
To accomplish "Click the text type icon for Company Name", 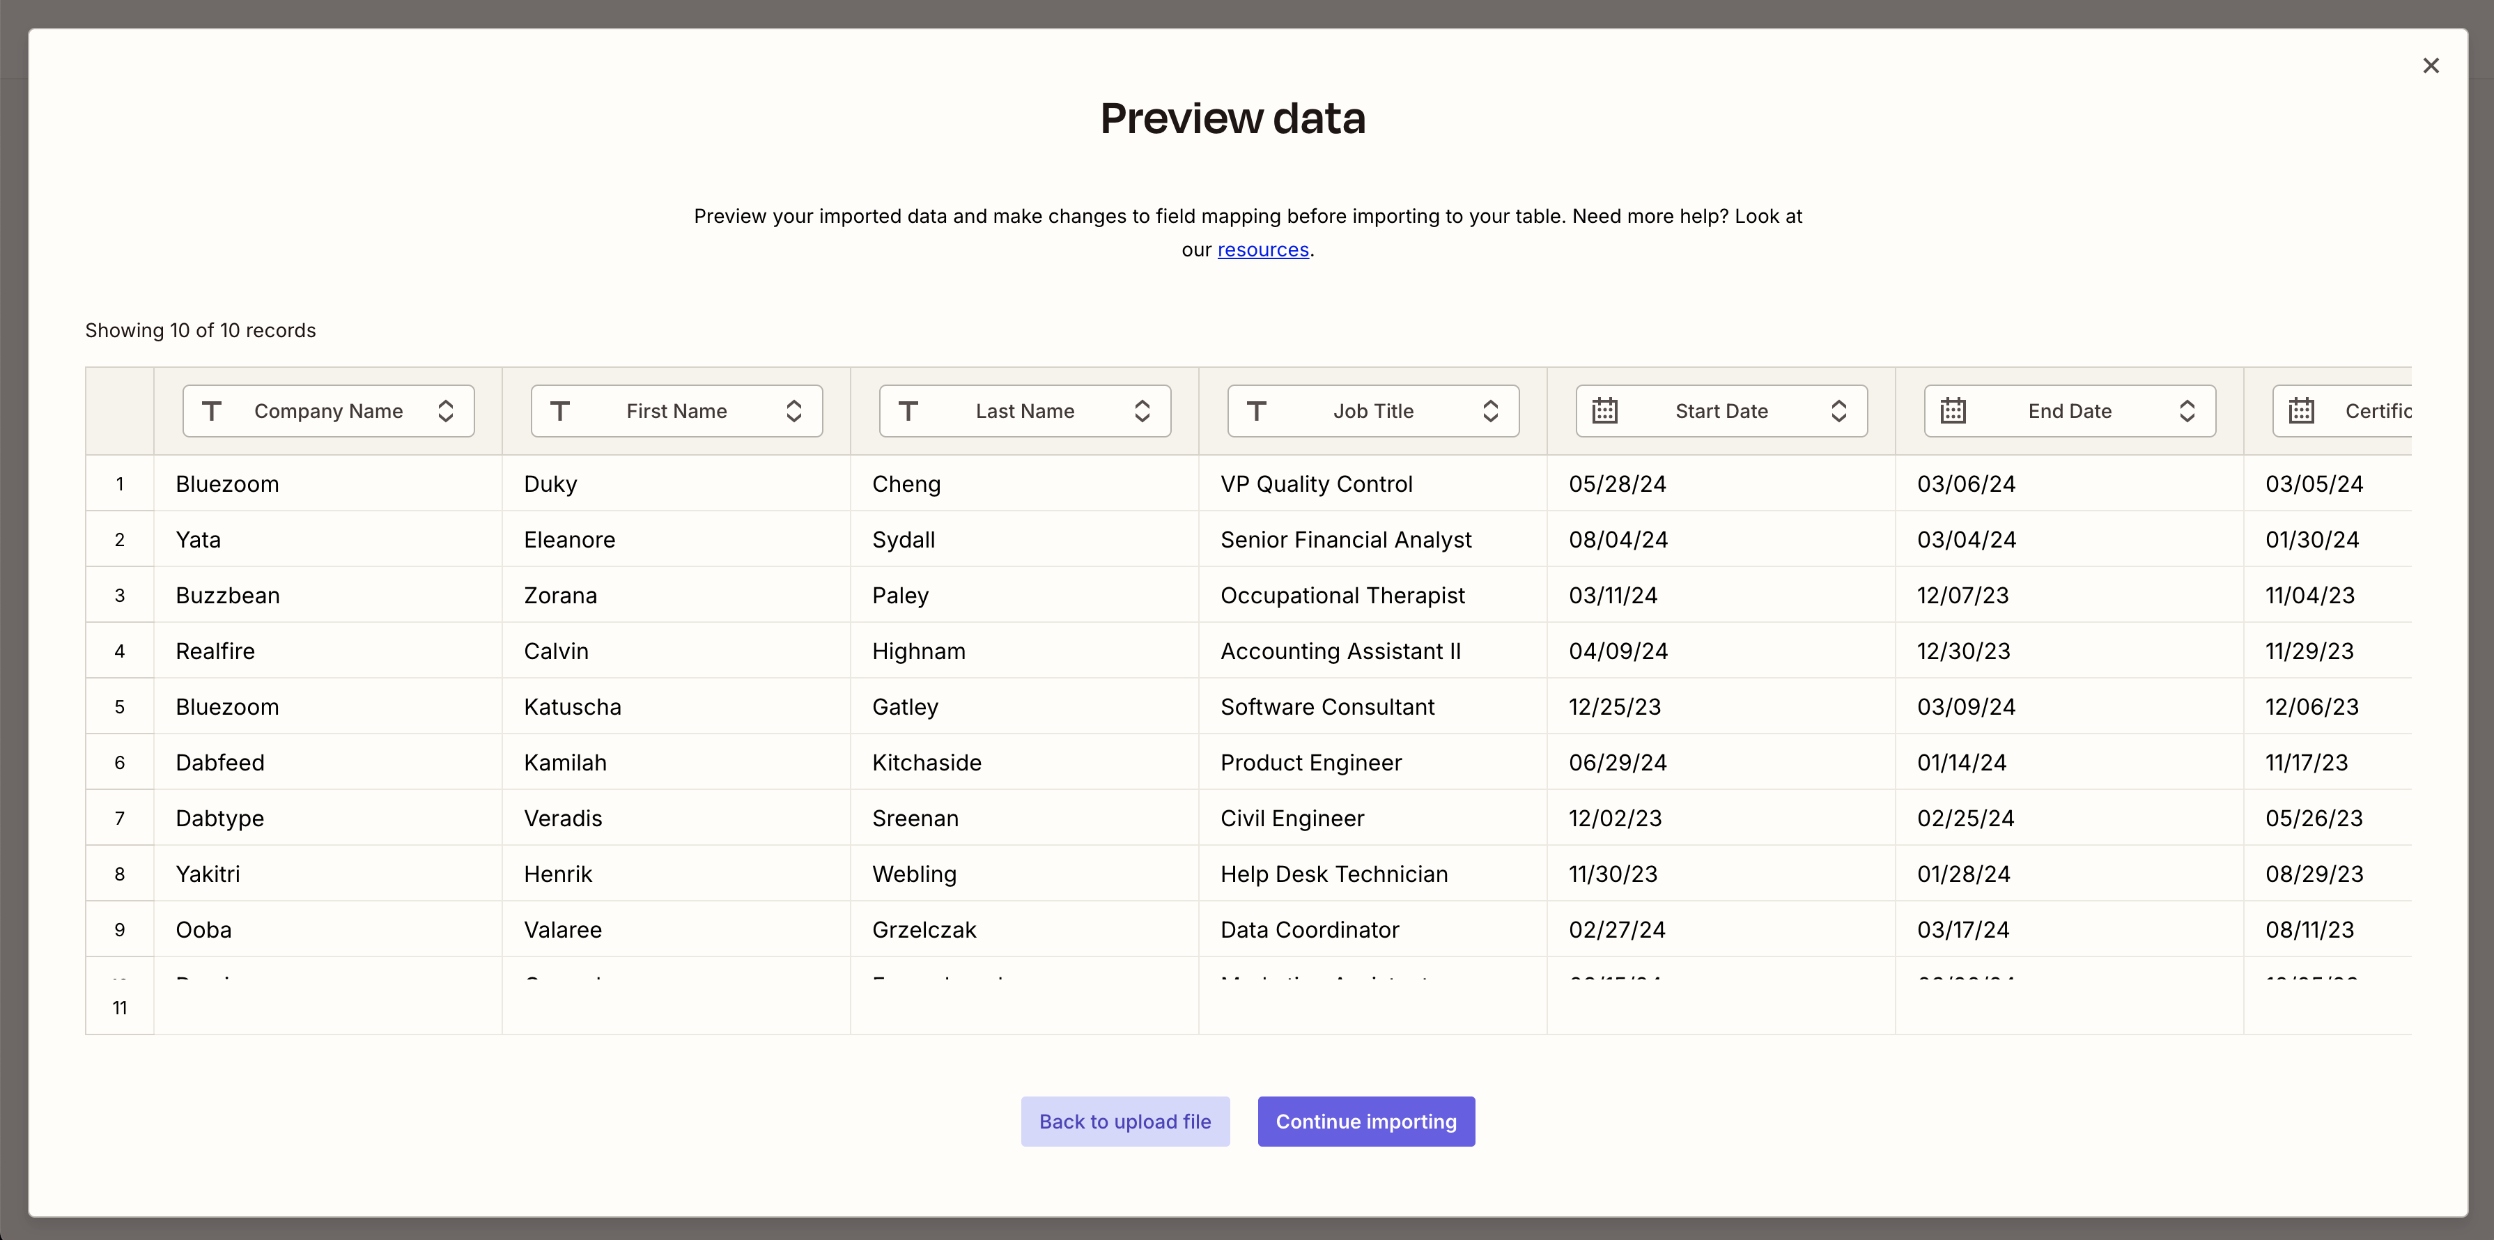I will (212, 412).
